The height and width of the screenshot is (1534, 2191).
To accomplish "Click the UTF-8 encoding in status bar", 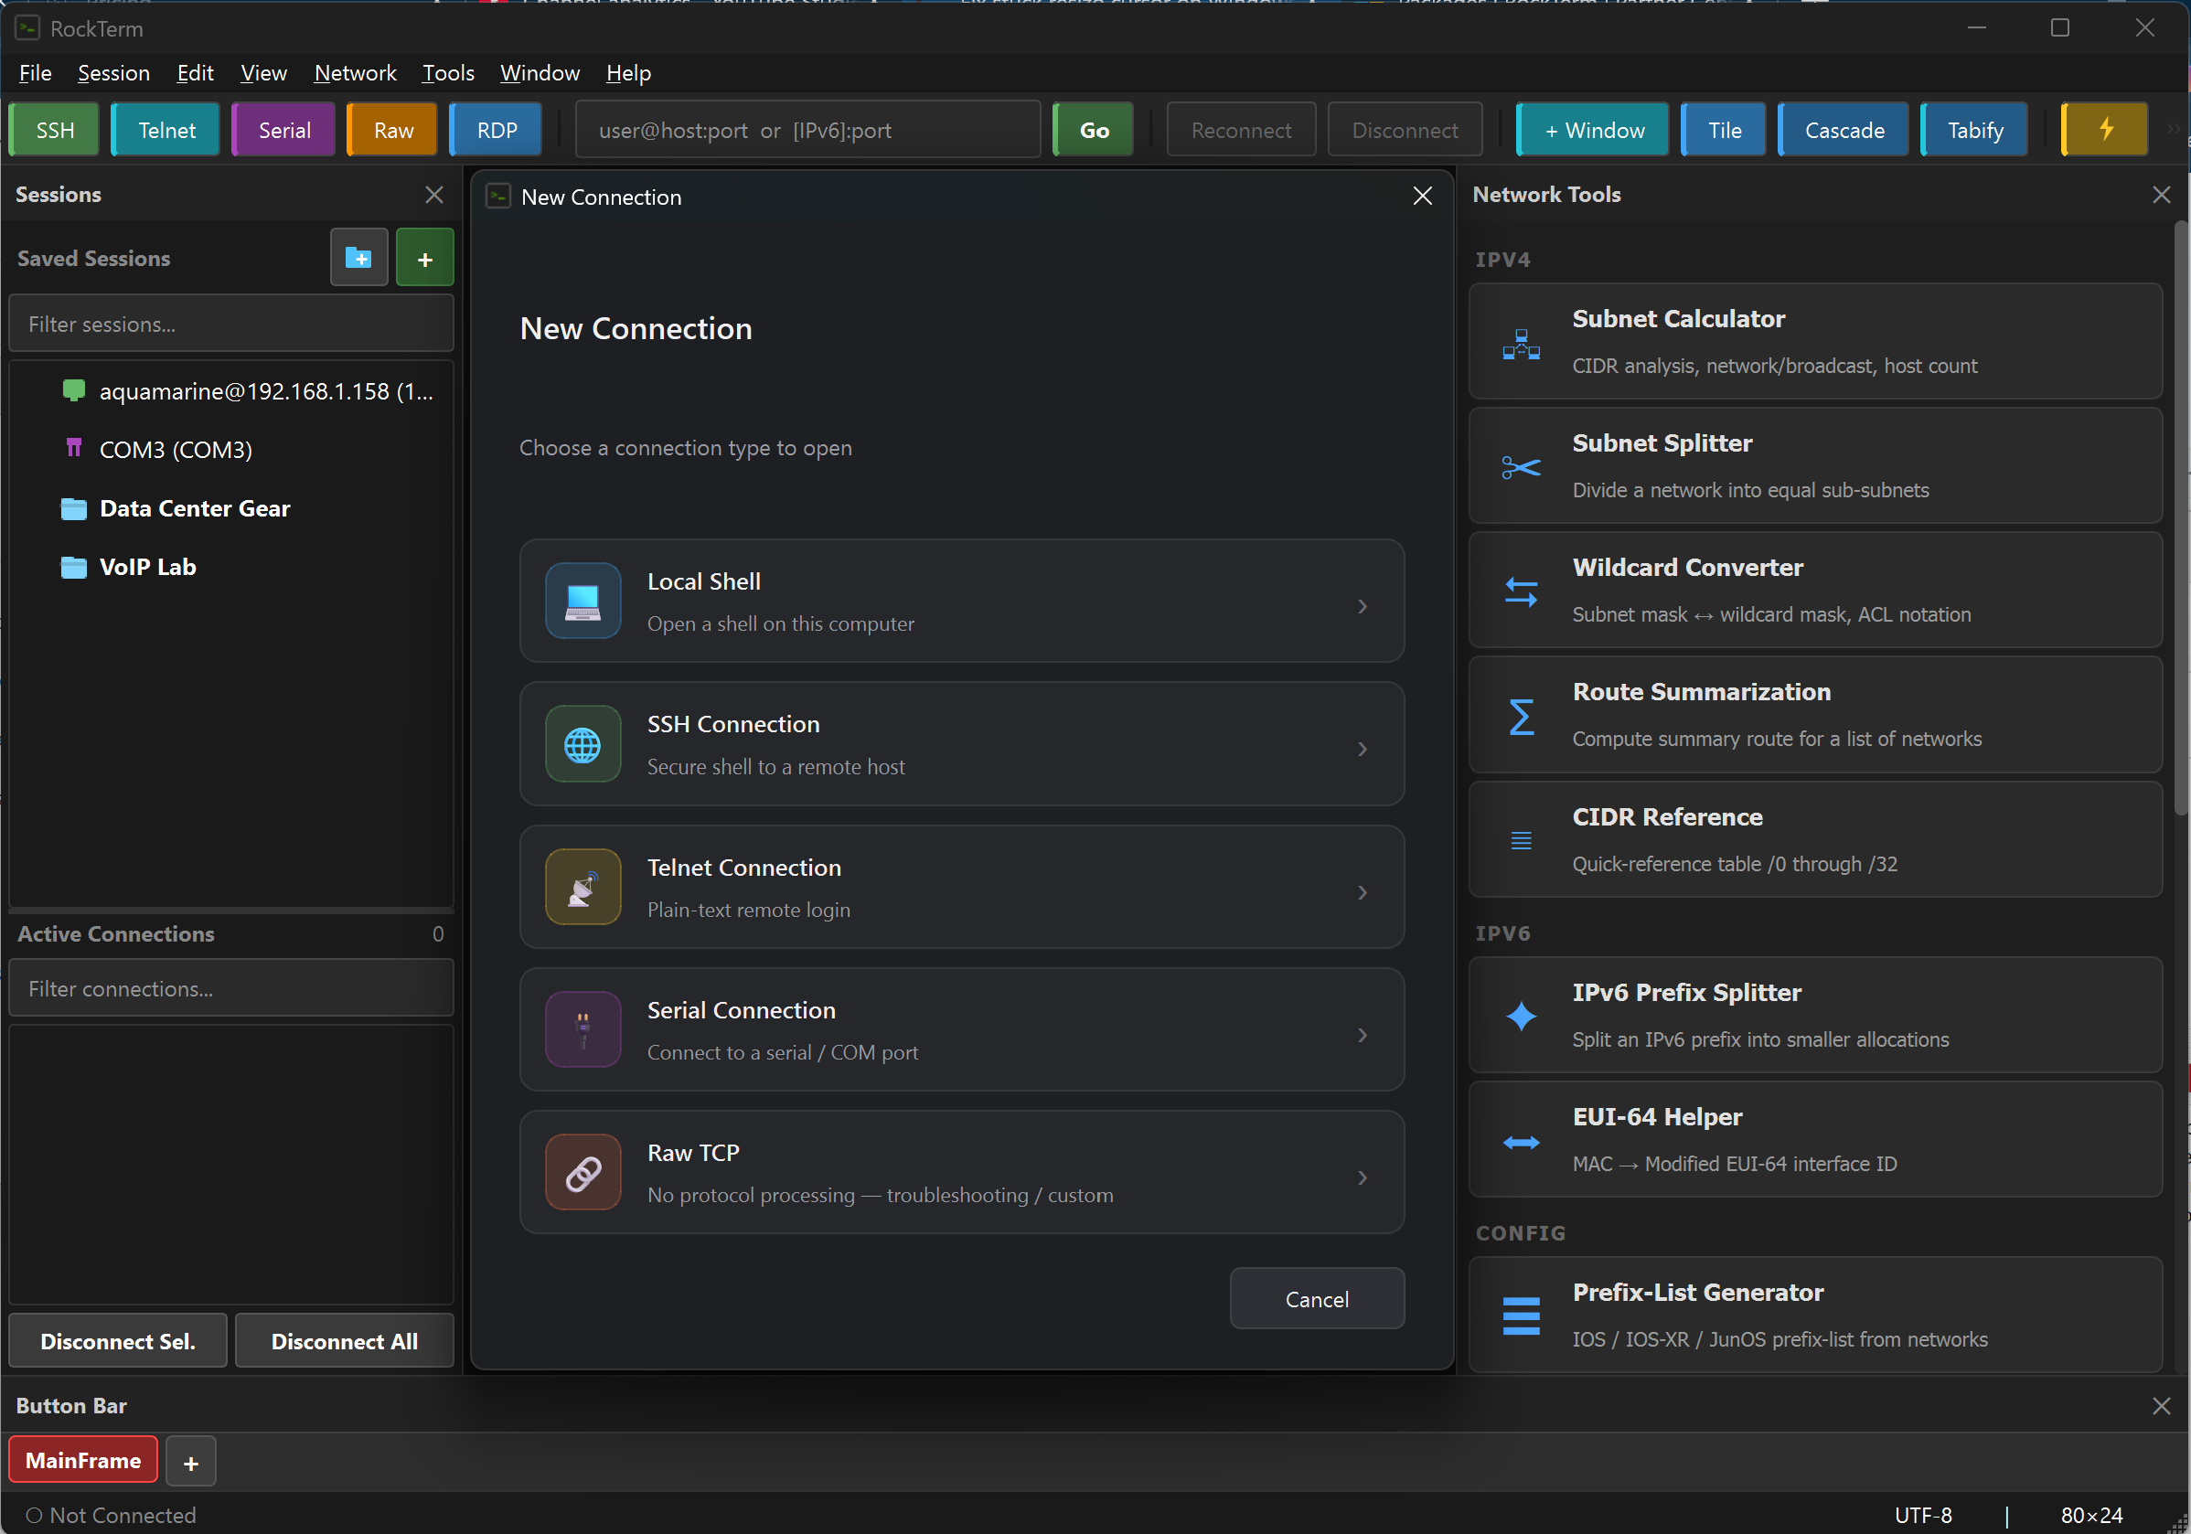I will coord(1923,1515).
